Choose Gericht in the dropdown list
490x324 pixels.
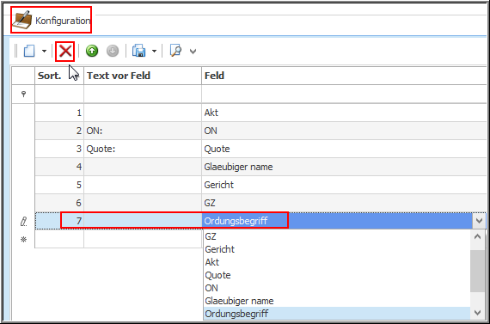pos(337,249)
